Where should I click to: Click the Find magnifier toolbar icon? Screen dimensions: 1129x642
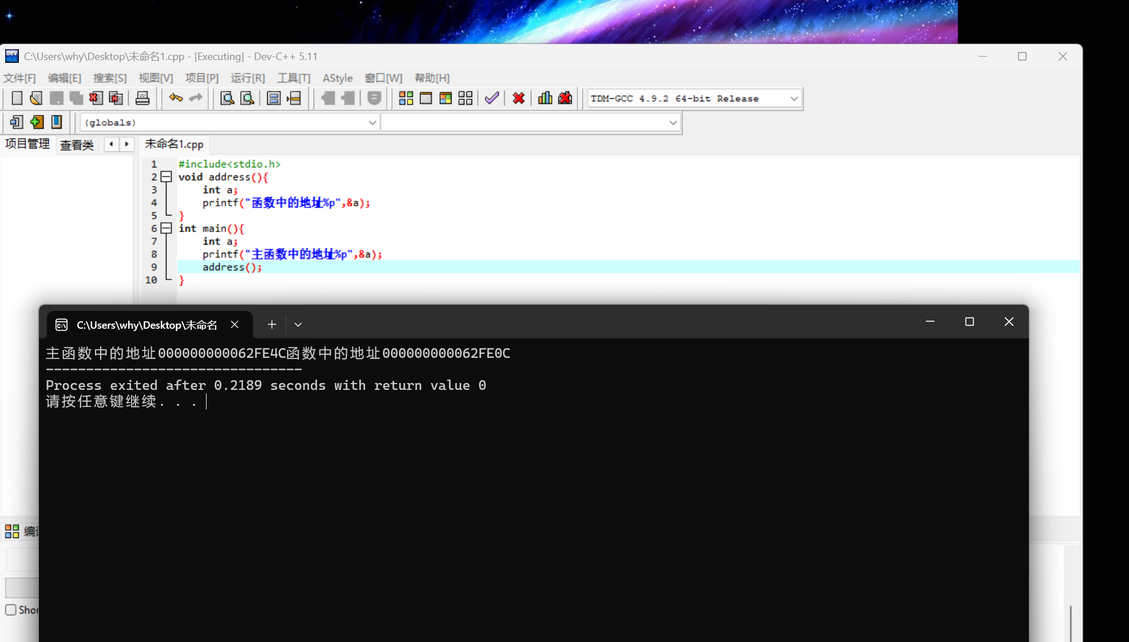pos(227,98)
